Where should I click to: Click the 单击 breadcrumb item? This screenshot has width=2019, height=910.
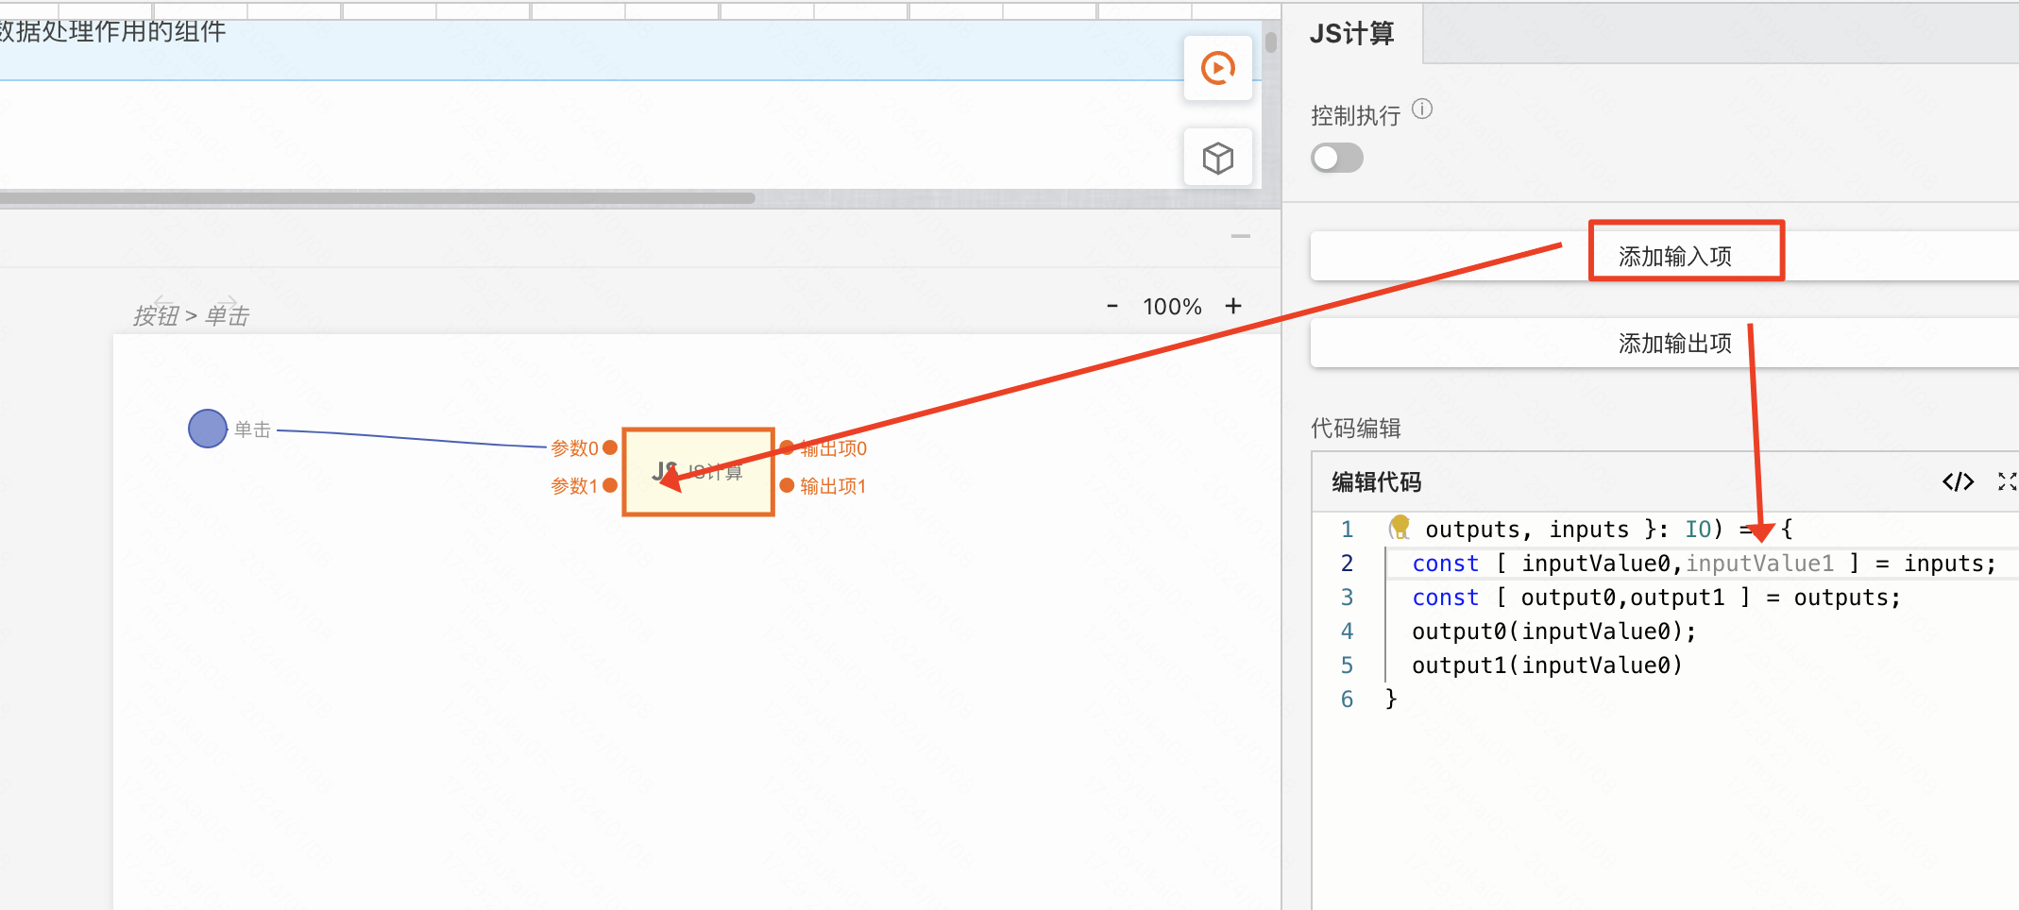(x=228, y=315)
